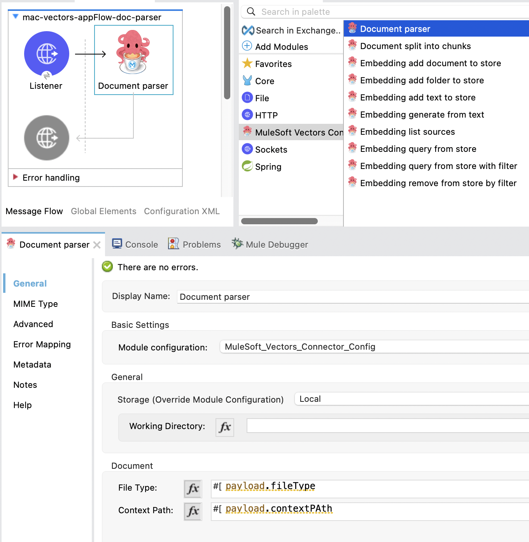Select Embedding add document to store
The height and width of the screenshot is (542, 529).
coord(424,63)
